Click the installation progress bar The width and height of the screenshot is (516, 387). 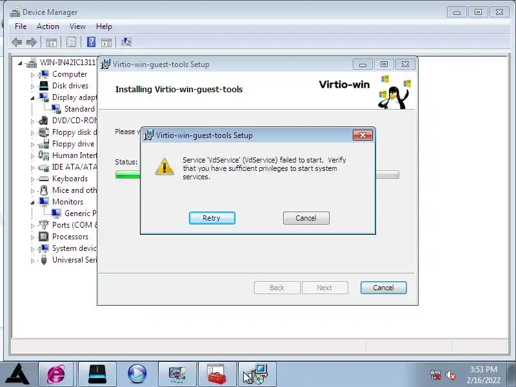257,175
